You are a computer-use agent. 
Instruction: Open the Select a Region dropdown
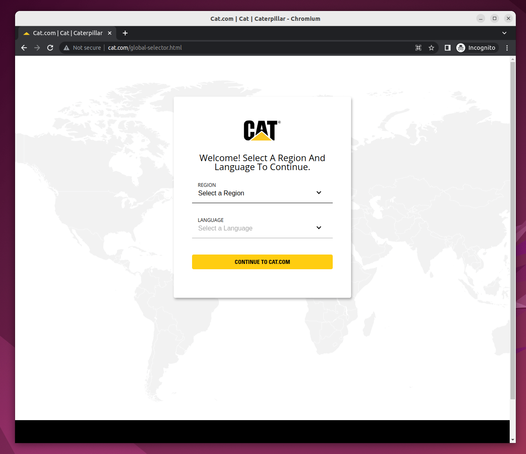point(262,193)
